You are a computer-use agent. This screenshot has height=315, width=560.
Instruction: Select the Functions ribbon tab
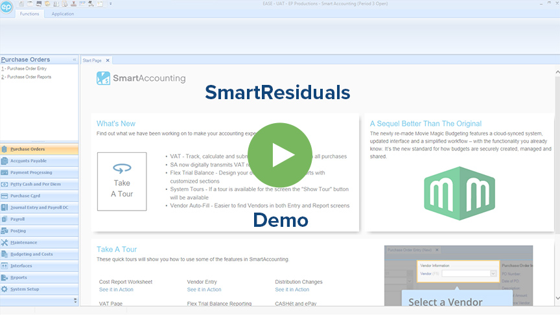click(29, 14)
